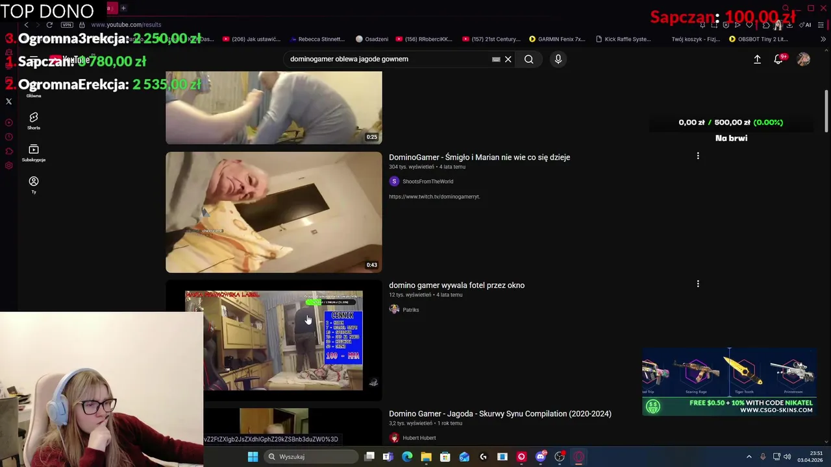This screenshot has height=467, width=831.
Task: Open the 'OBSBOT Tiny 2 Lit...' bookmark
Action: point(758,39)
